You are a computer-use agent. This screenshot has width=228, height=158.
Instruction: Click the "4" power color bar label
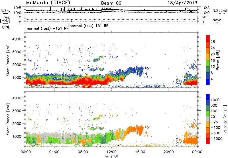click(x=211, y=79)
